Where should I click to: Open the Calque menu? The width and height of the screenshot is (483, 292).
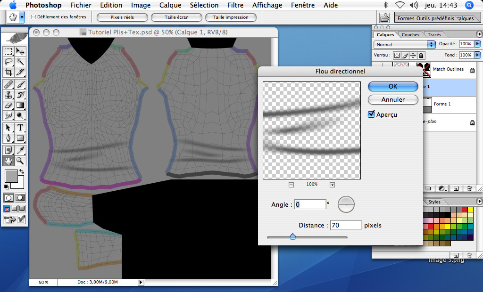[x=170, y=5]
